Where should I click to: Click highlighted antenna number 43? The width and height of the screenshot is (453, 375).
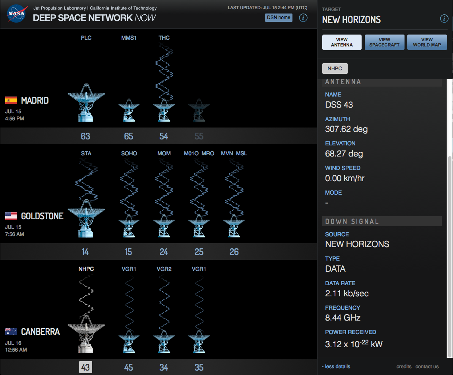85,367
